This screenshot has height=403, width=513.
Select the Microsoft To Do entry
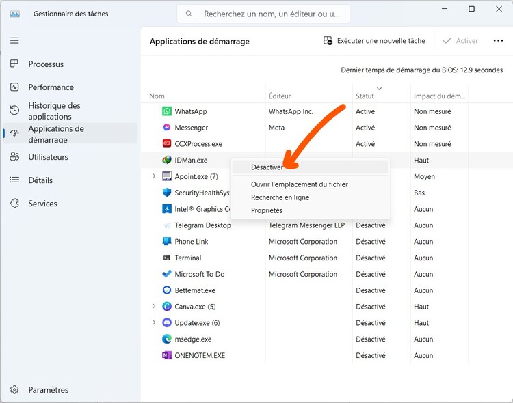200,274
